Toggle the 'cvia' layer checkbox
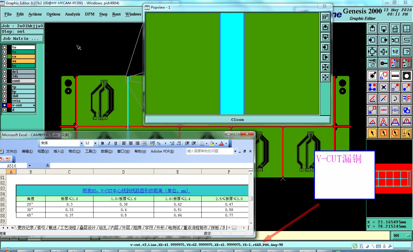Screen dimensions: 413x252 coord(5,101)
